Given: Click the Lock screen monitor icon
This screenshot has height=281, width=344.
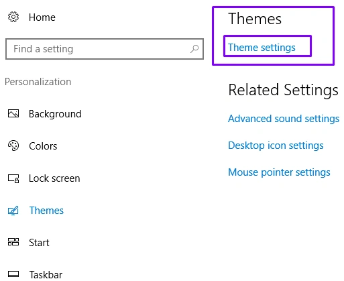Looking at the screenshot, I should [13, 178].
